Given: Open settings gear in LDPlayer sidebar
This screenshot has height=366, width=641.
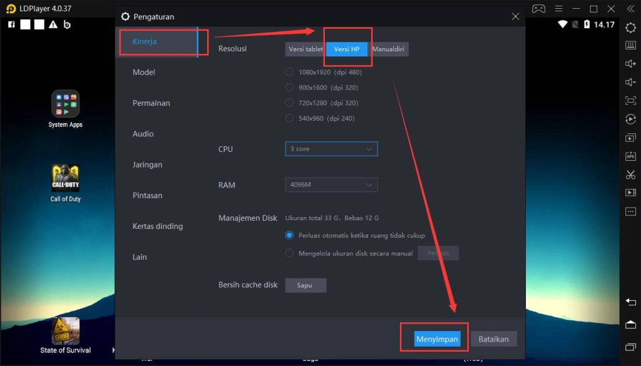Looking at the screenshot, I should click(x=630, y=28).
